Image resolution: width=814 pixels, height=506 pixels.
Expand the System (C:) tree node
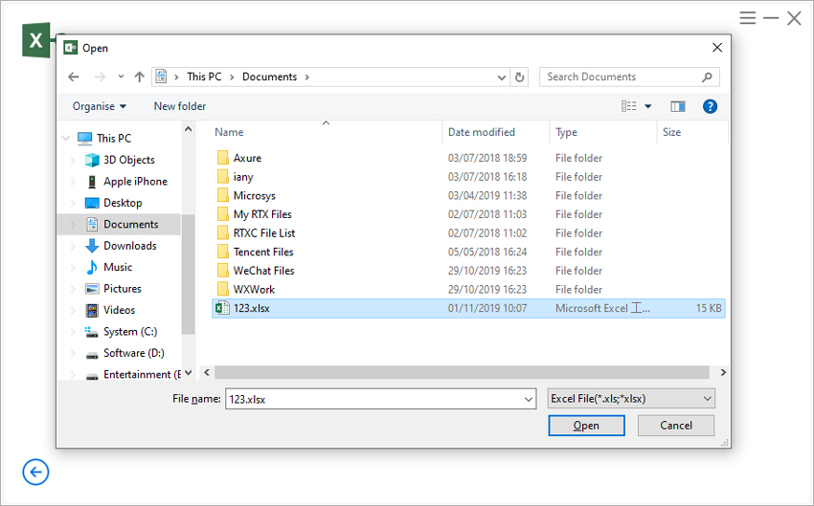click(x=73, y=332)
